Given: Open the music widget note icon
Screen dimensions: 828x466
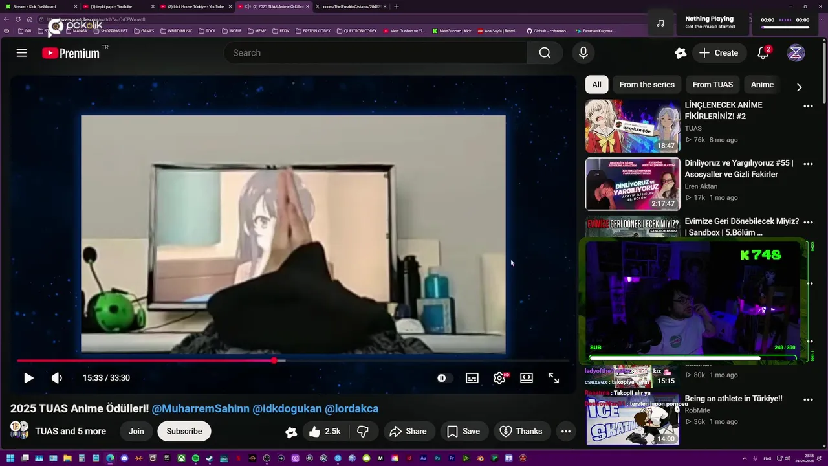Looking at the screenshot, I should 660,23.
